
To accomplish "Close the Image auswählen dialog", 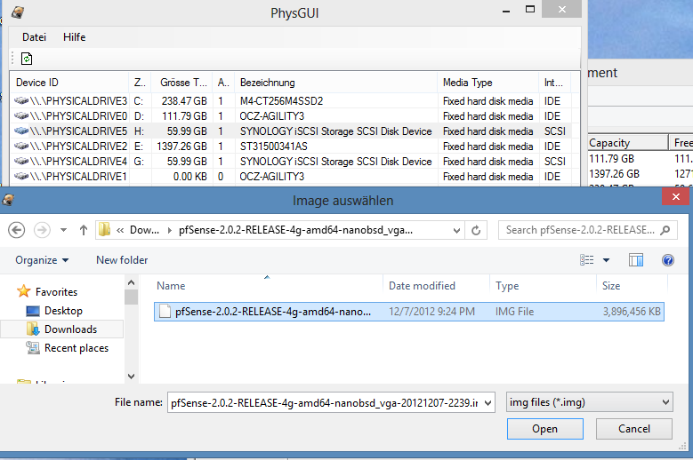I will click(676, 197).
